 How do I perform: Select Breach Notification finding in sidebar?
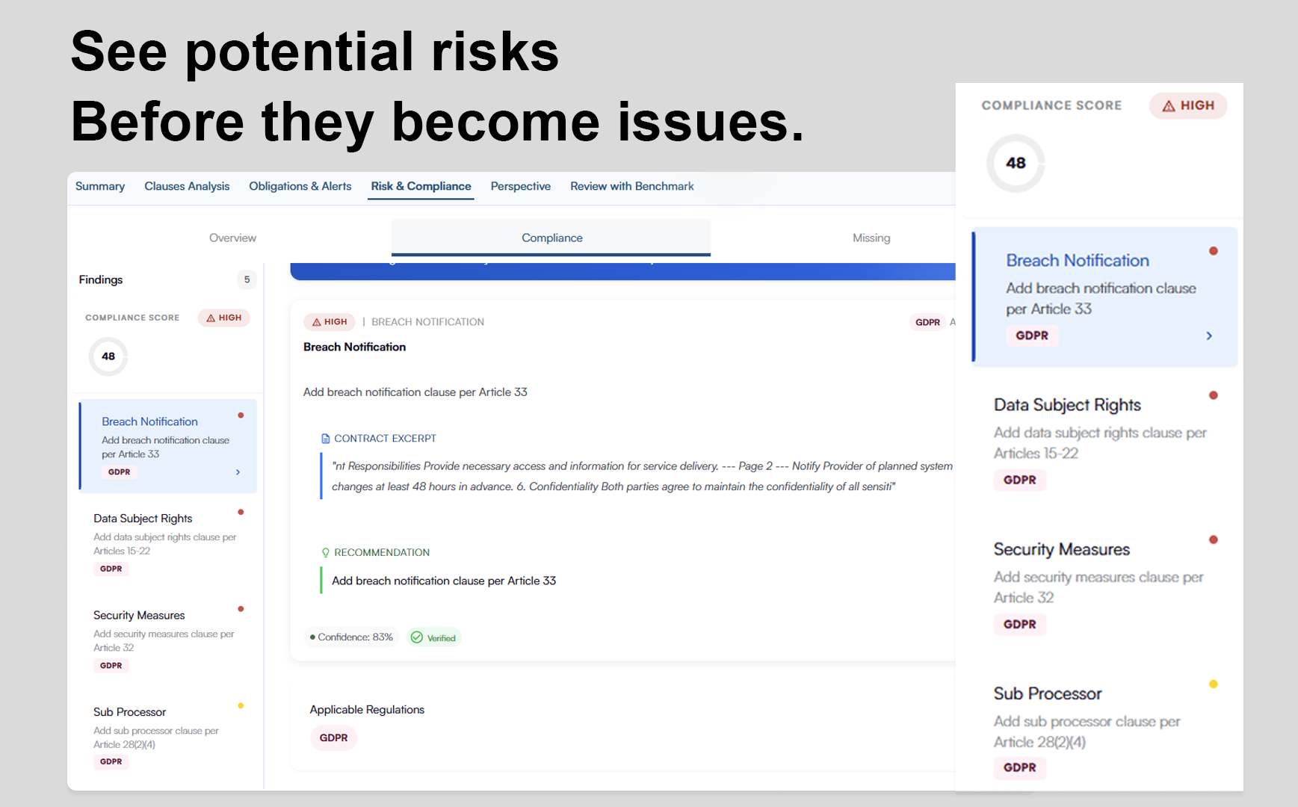pyautogui.click(x=168, y=446)
